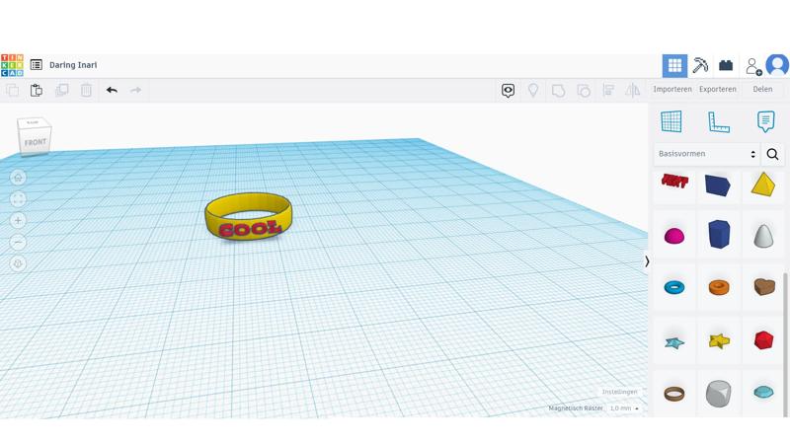Search shapes with the magnifier icon

coord(772,154)
